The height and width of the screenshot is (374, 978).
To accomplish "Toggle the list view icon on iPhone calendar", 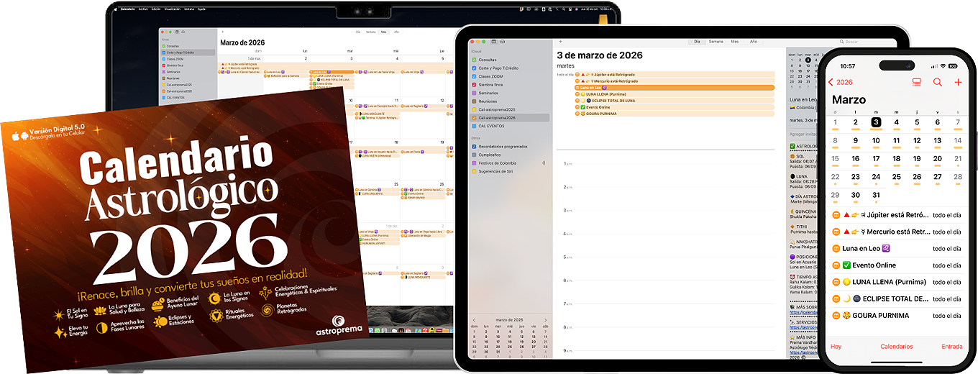I will coord(916,83).
